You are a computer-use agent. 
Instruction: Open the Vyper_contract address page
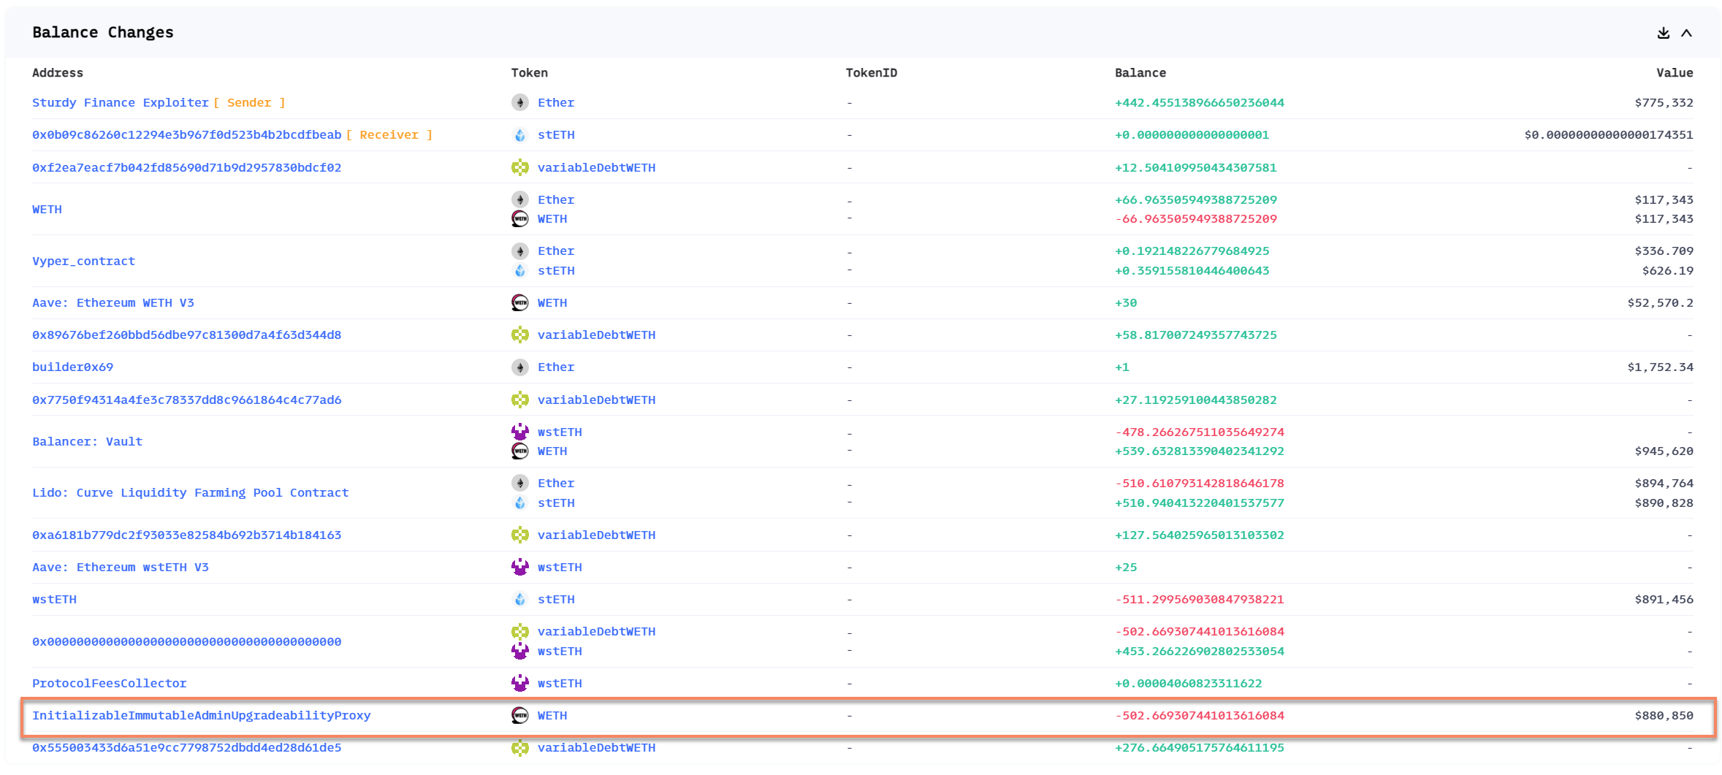point(83,261)
